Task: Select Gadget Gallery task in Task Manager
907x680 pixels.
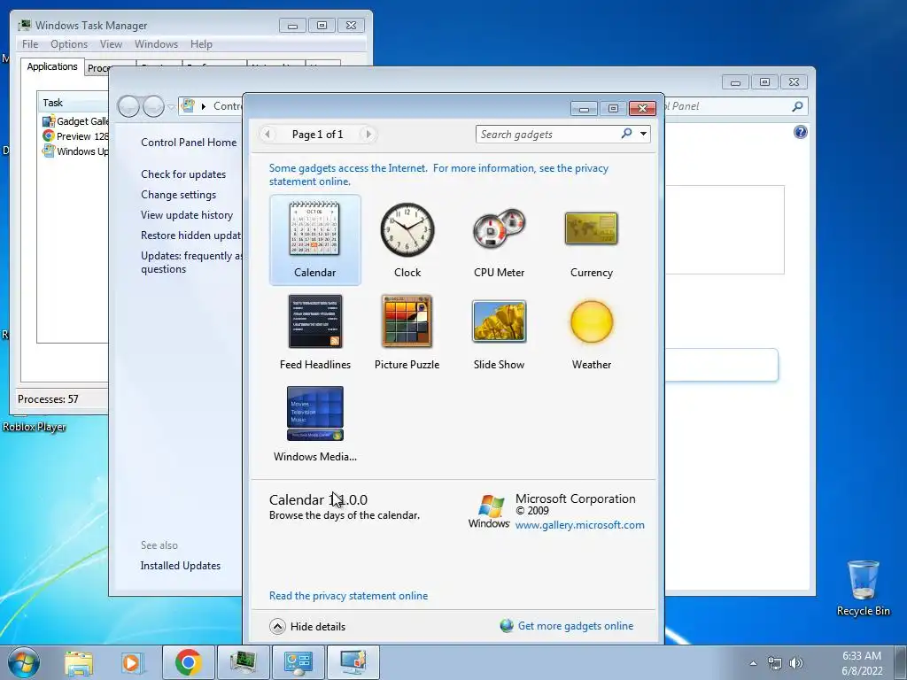Action: (75, 121)
